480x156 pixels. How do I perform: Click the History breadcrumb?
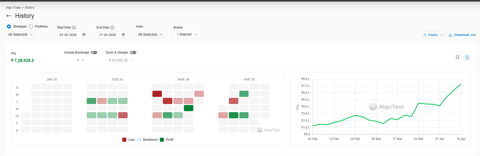29,8
